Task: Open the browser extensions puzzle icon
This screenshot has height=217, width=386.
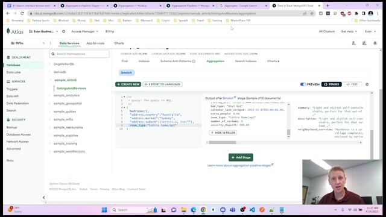Action: coord(356,13)
